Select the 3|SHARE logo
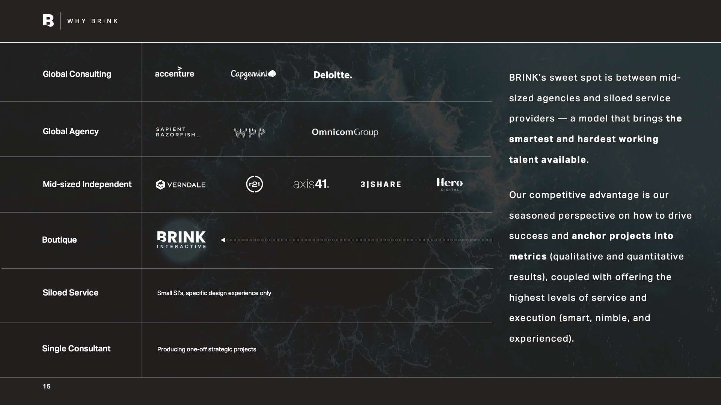Screen dimensions: 721x405 381,184
